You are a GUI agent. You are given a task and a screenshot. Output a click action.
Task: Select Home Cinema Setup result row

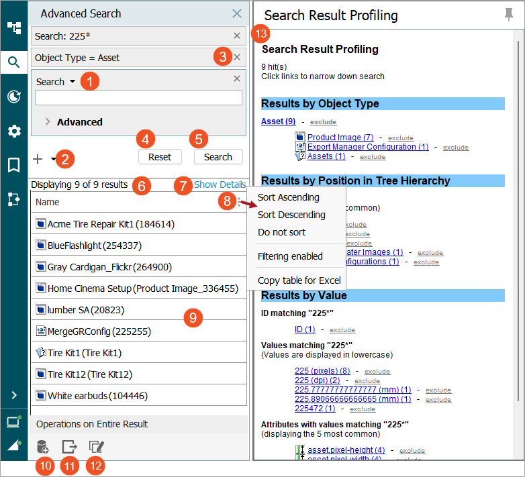(139, 288)
